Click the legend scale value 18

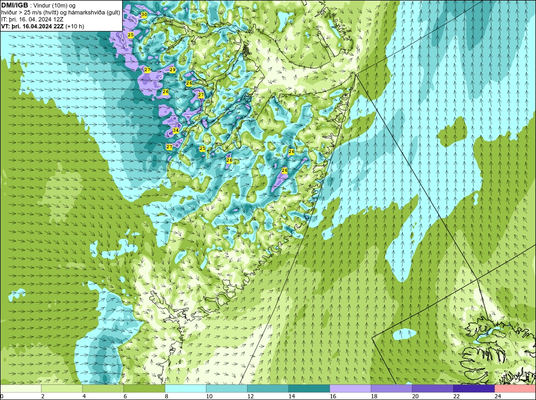[x=374, y=396]
